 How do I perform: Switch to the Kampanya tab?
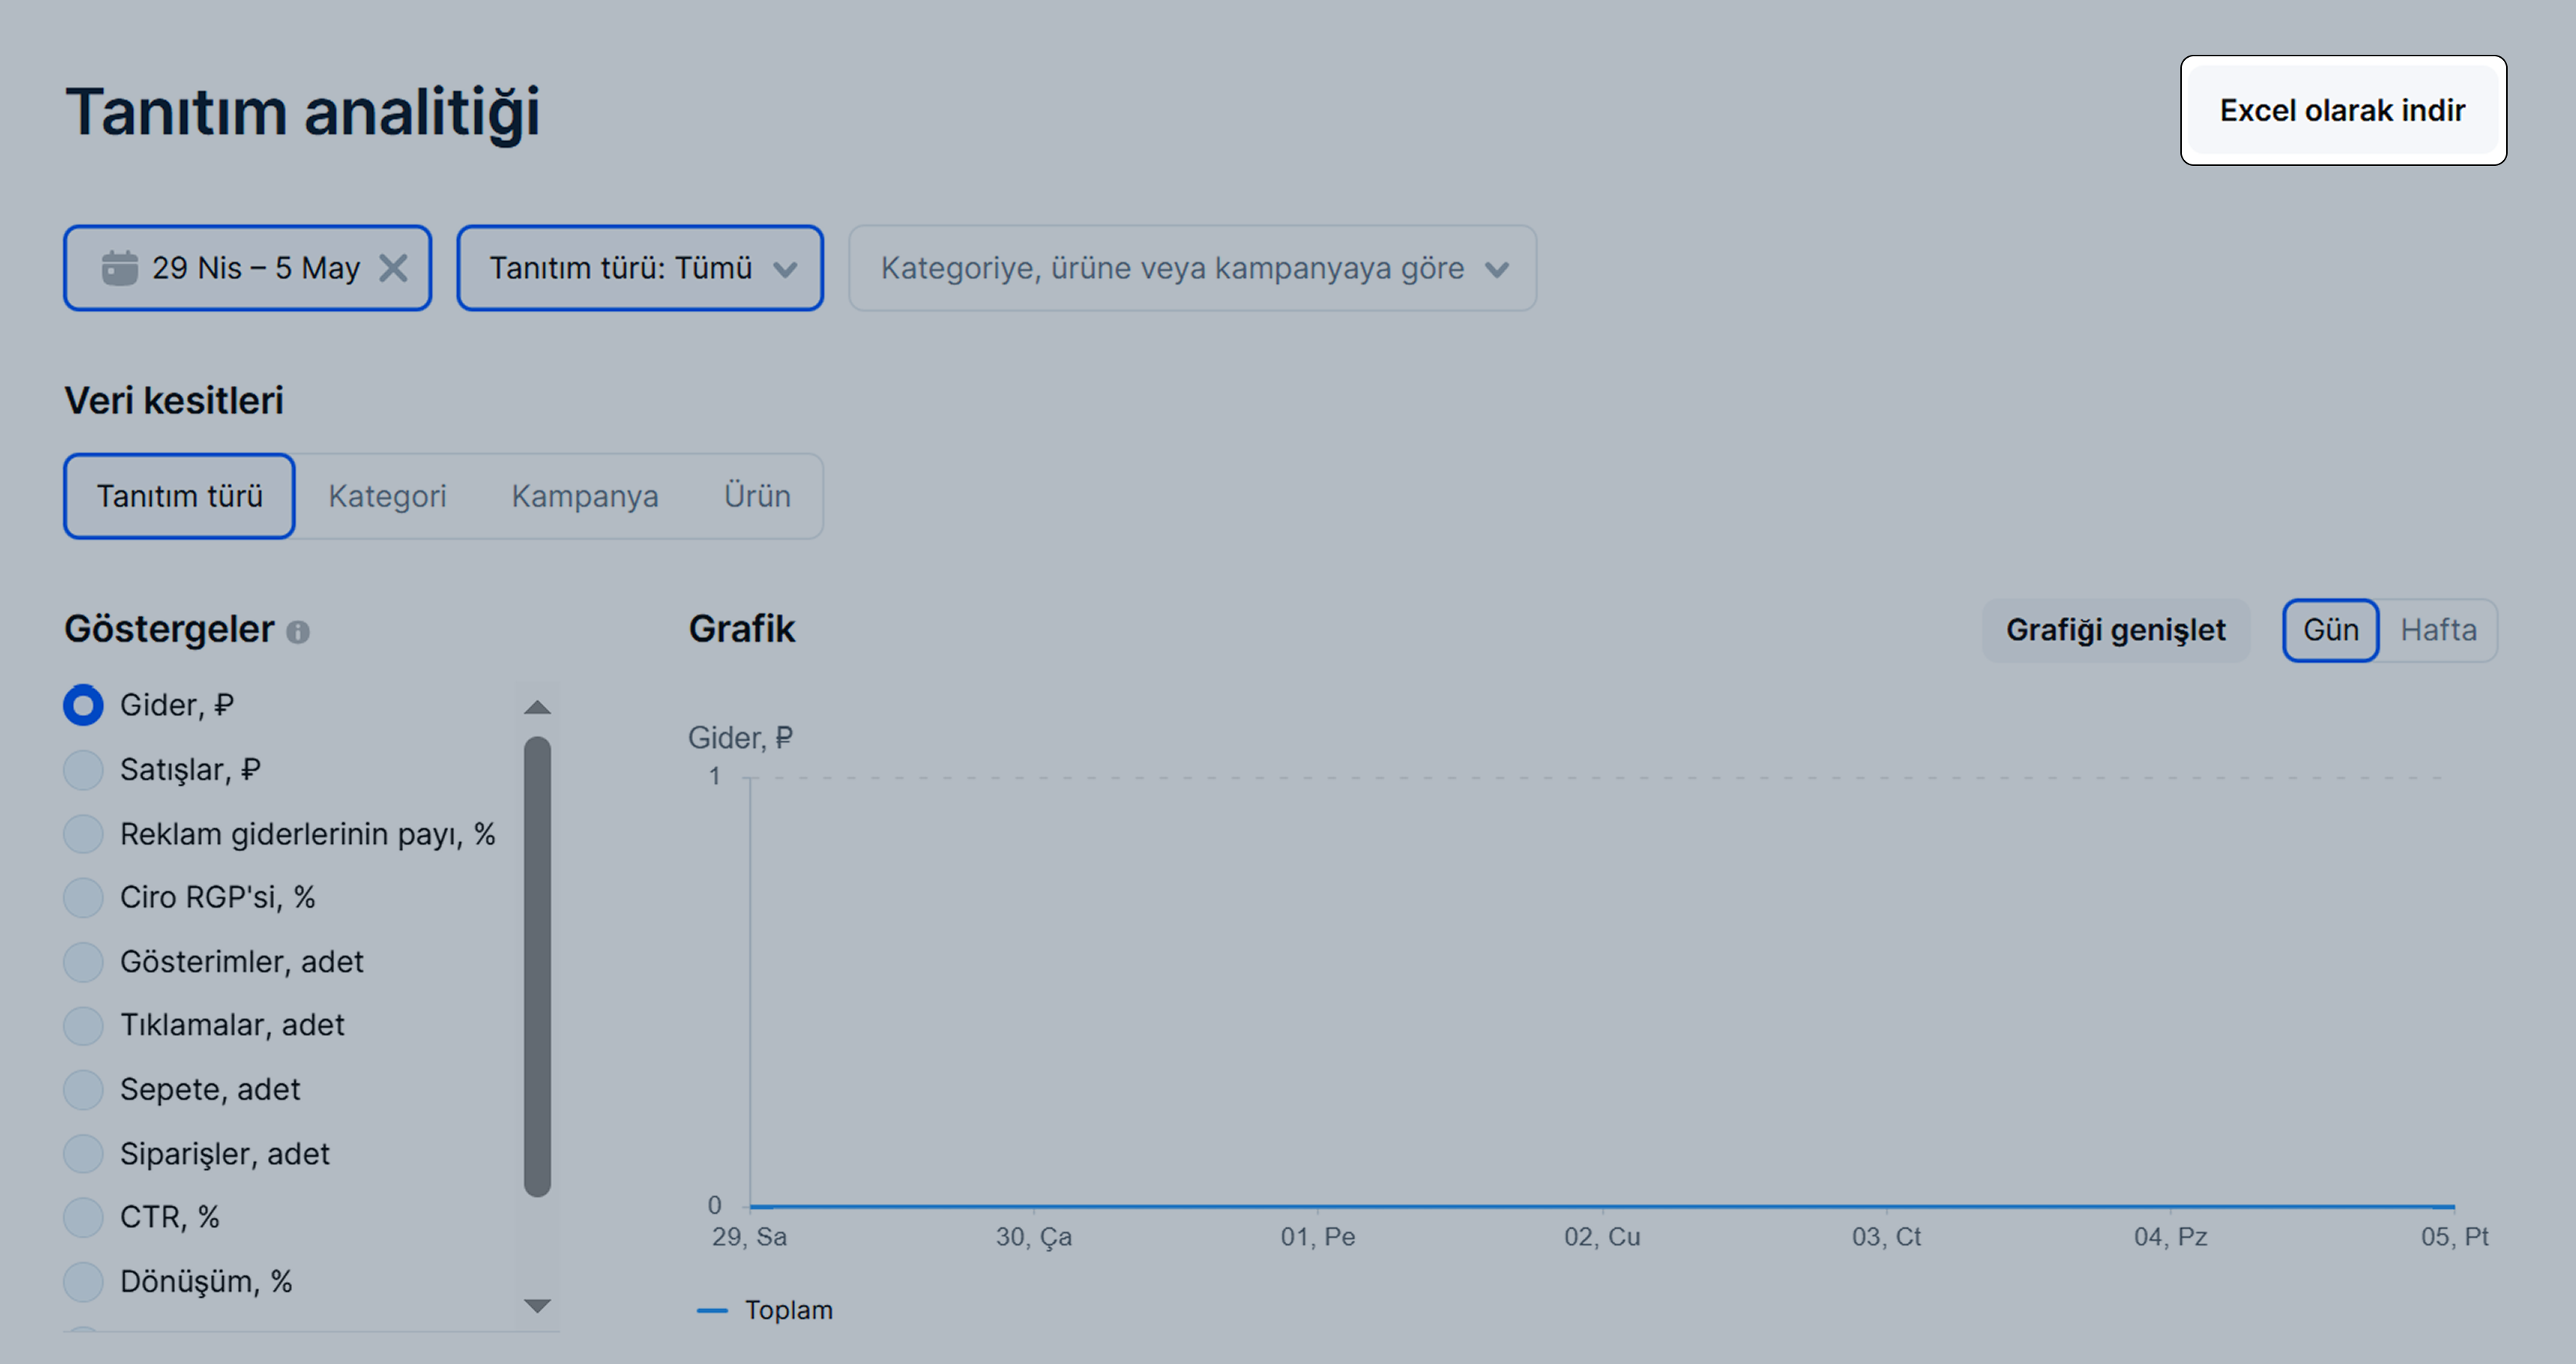point(585,496)
